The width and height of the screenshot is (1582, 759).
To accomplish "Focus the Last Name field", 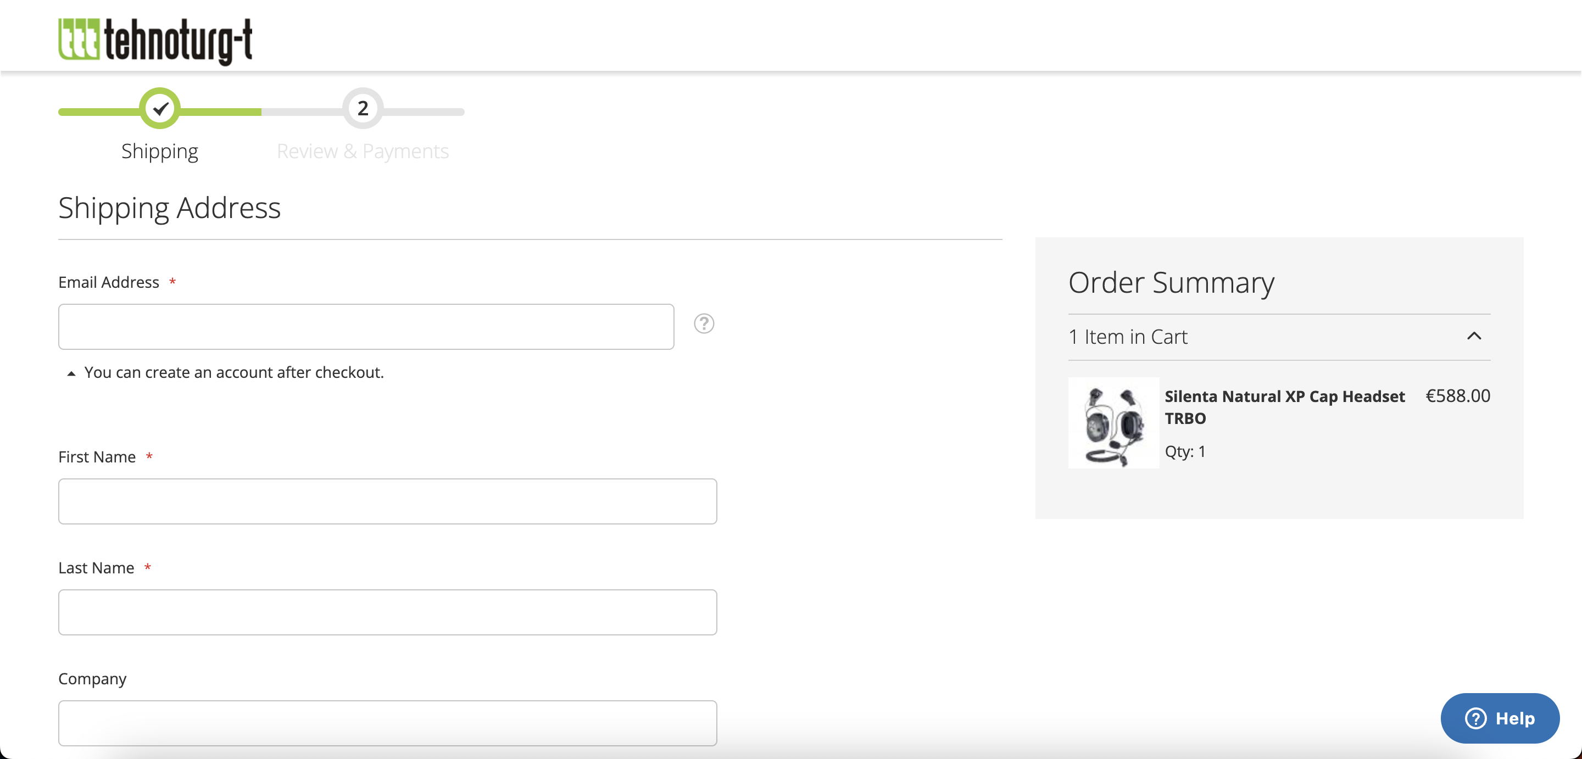I will tap(387, 612).
